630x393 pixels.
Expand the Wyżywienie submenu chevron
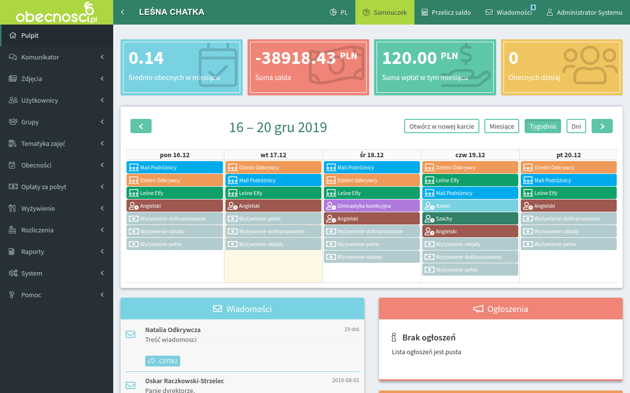tap(102, 208)
